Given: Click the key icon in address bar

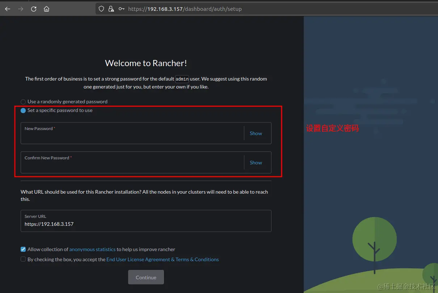Looking at the screenshot, I should coord(122,9).
